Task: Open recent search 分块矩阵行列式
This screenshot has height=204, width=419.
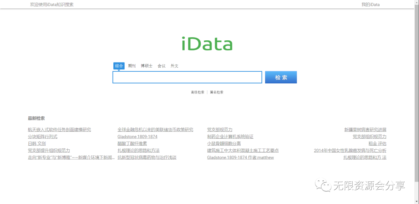Action: 43,137
